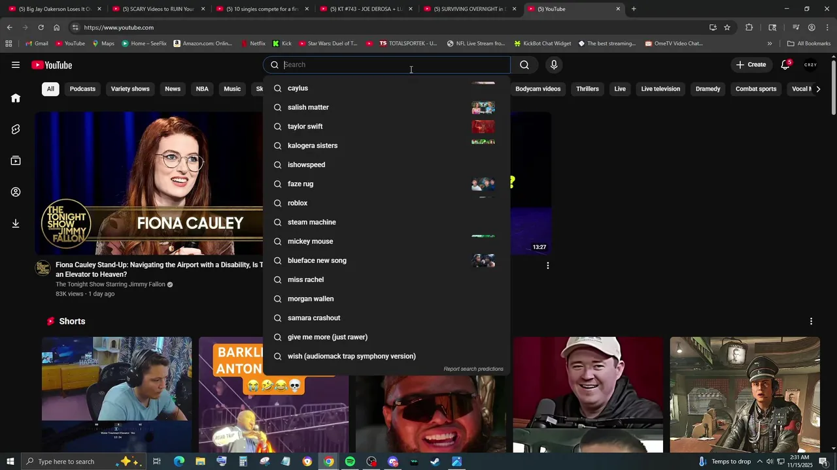Choose the 'steam machine' suggestion
The height and width of the screenshot is (470, 837).
coord(386,222)
